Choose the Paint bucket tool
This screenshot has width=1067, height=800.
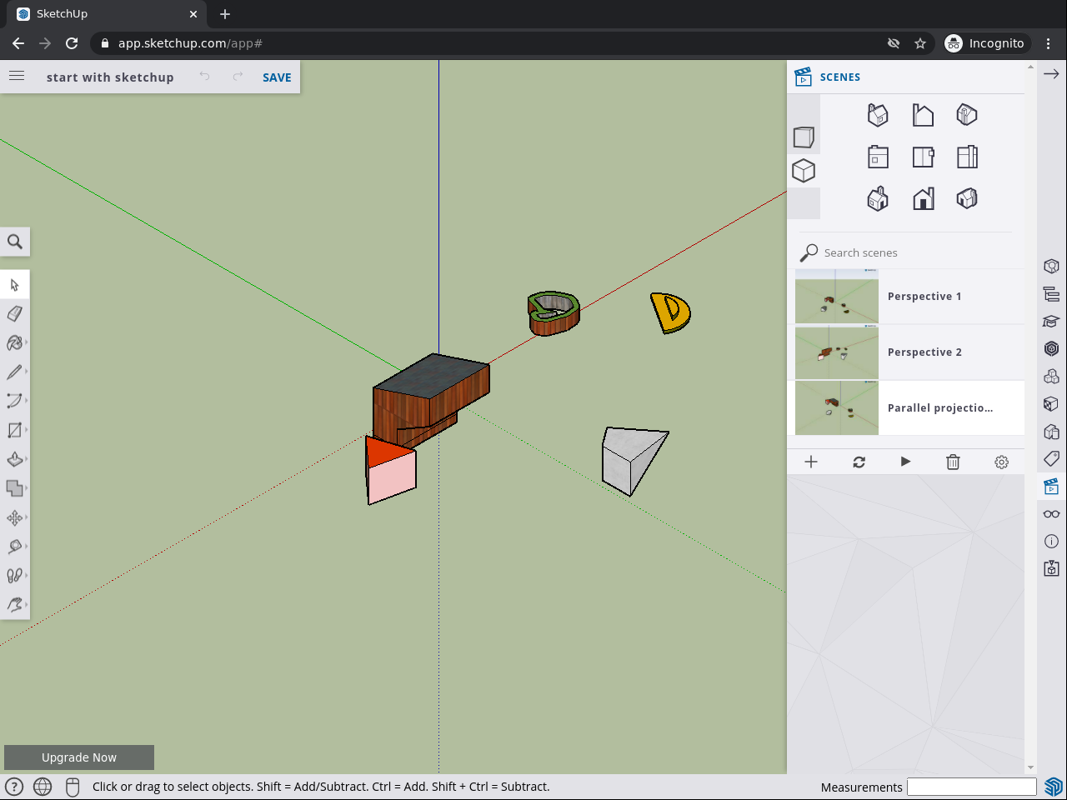pyautogui.click(x=14, y=342)
